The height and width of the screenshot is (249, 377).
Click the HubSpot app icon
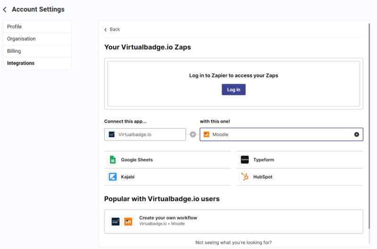[x=245, y=177]
